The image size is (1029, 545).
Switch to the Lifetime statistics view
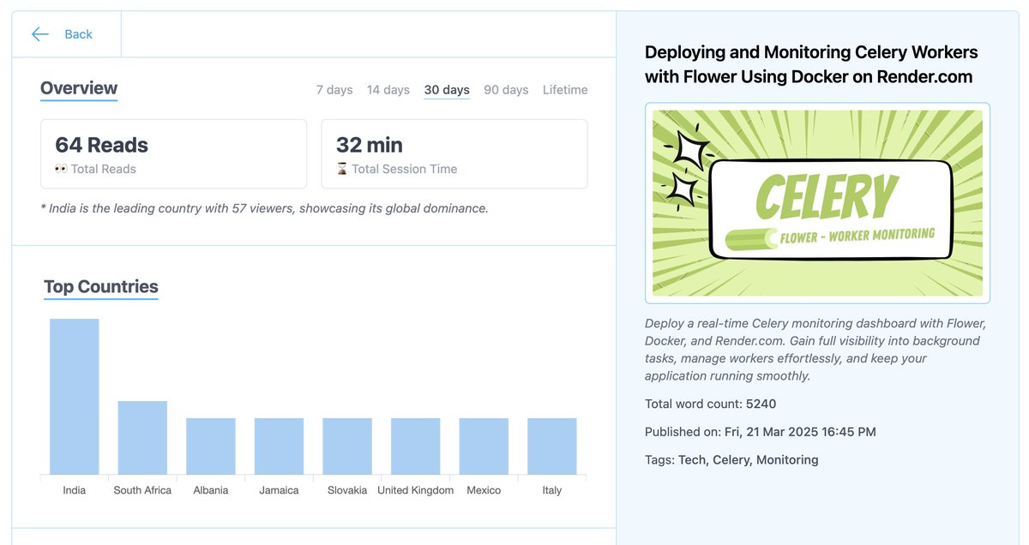pyautogui.click(x=565, y=89)
